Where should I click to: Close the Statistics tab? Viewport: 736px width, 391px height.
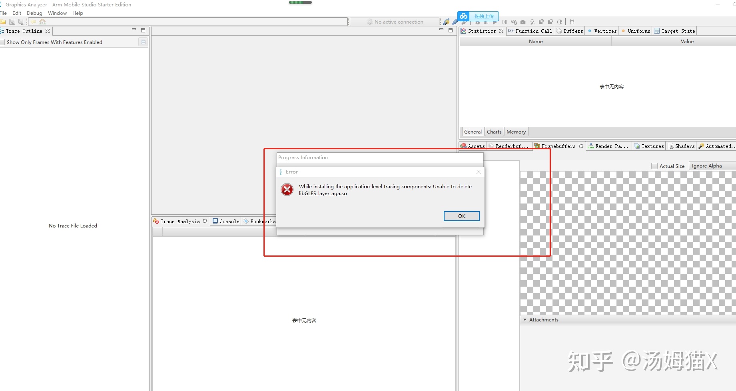pos(501,31)
